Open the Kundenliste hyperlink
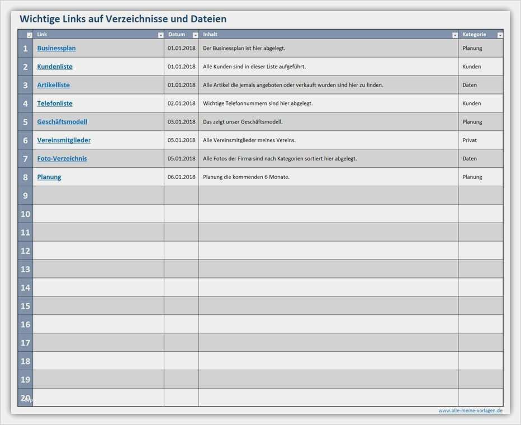 click(x=54, y=66)
